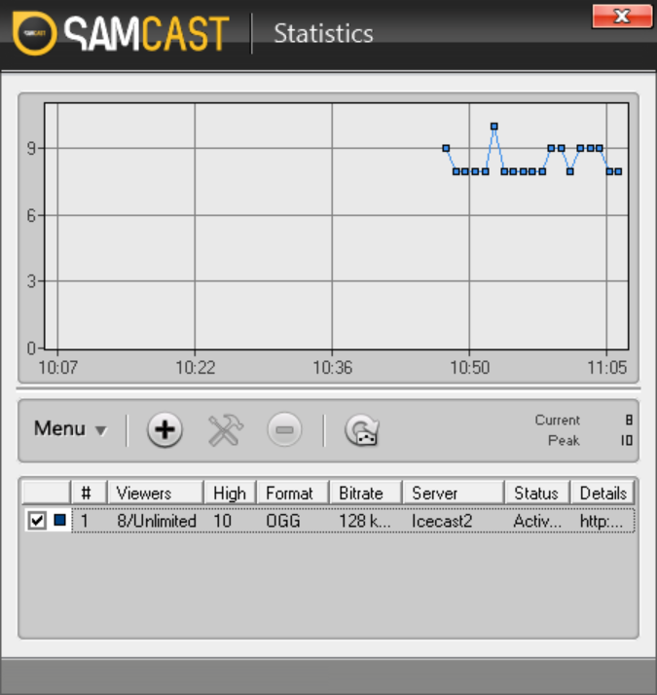
Task: Sort by the Server column header
Action: coord(454,493)
